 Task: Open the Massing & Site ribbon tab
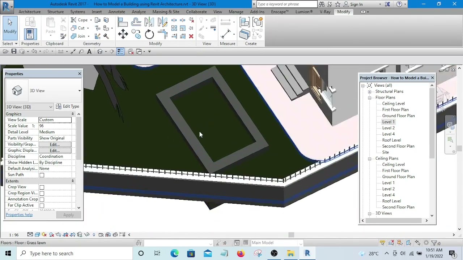(166, 12)
